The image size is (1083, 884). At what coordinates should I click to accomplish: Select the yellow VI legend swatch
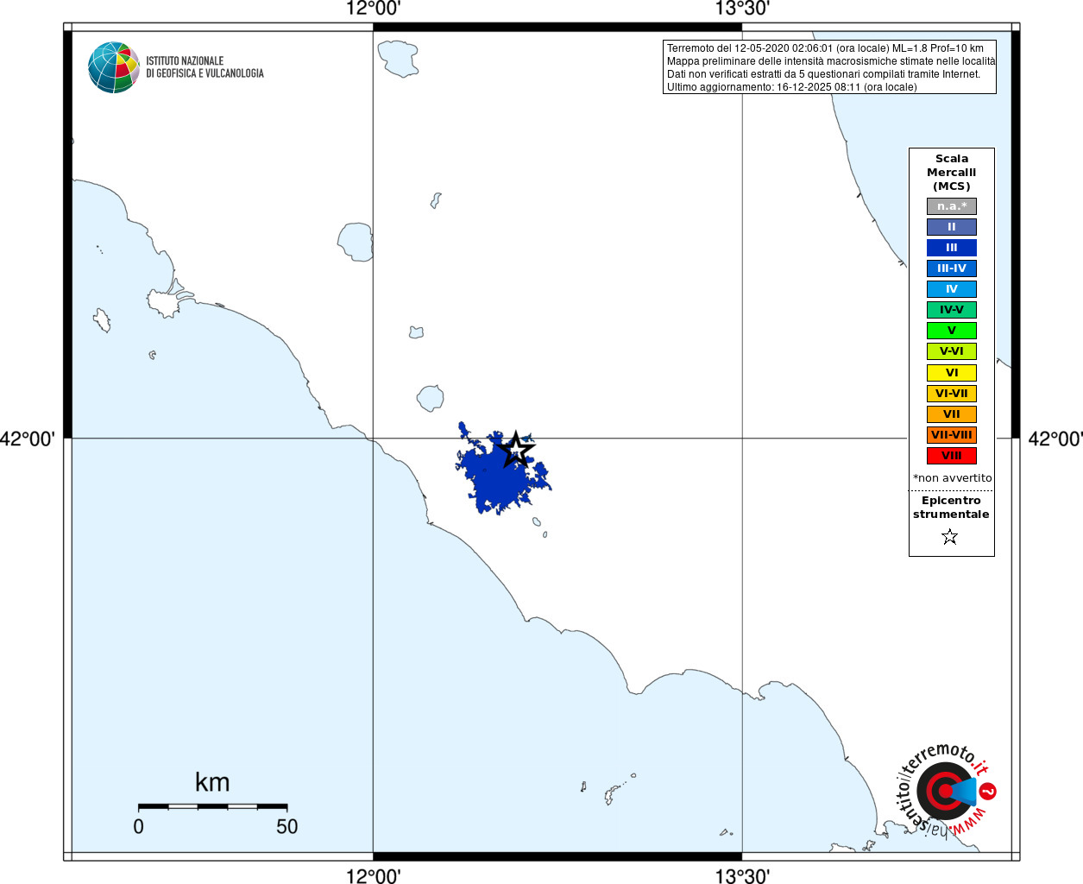click(952, 373)
